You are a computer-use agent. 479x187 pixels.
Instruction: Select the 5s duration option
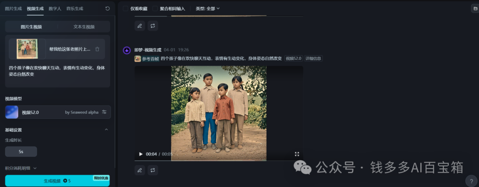(21, 152)
